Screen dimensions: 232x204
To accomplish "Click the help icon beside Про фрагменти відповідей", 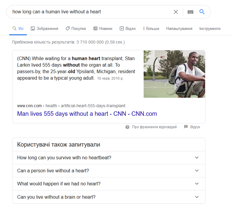I will click(x=127, y=127).
